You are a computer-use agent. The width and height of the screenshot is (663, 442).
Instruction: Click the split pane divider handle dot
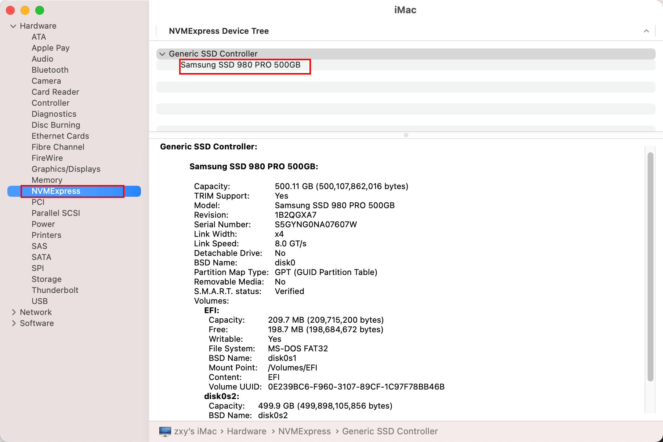tap(406, 135)
